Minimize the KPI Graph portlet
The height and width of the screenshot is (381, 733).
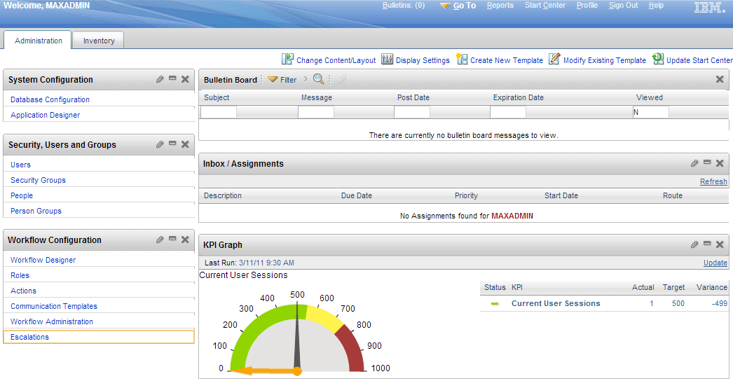707,244
